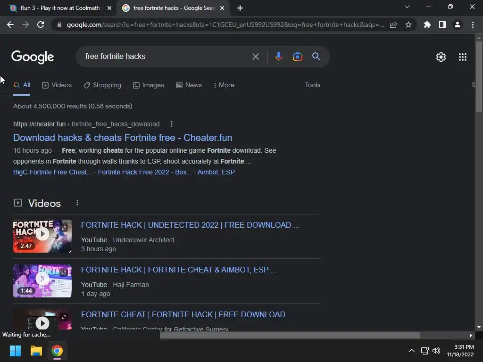The height and width of the screenshot is (362, 483).
Task: Open the Cheater.fun download hacks result
Action: [123, 138]
